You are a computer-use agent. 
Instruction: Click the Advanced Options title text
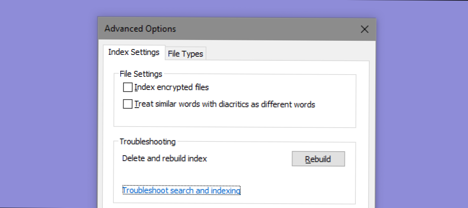[x=140, y=29]
